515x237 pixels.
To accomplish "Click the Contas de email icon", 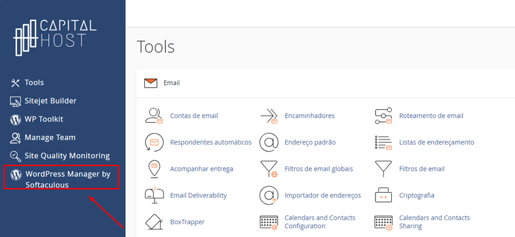I will coord(153,116).
